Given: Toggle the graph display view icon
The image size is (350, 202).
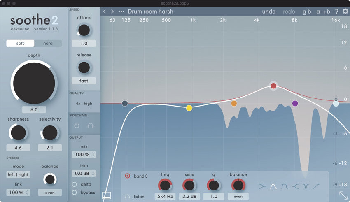Looking at the screenshot, I should point(107,195).
